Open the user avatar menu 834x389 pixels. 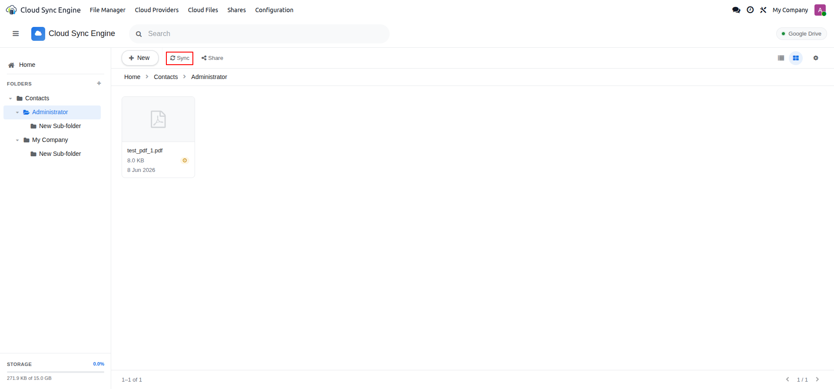(820, 10)
